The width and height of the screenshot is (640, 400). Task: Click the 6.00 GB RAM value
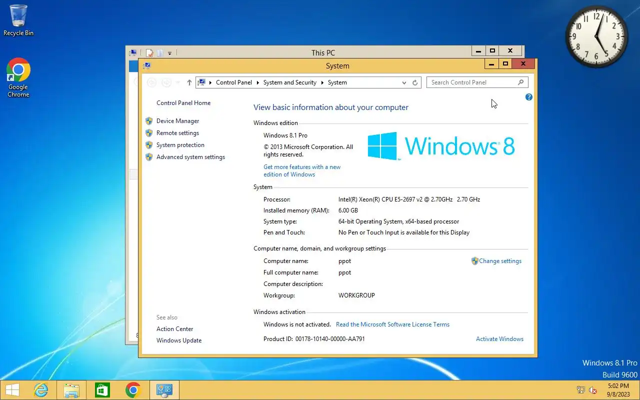point(348,210)
